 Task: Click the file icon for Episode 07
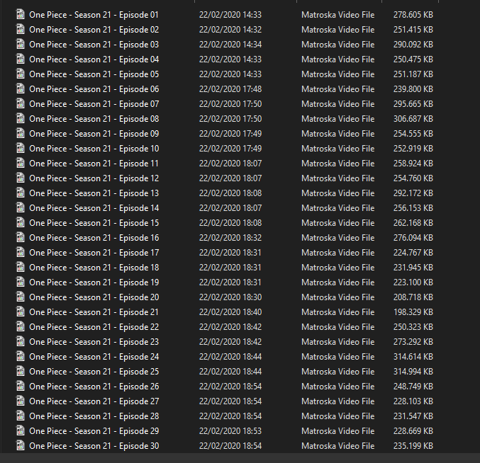pyautogui.click(x=21, y=103)
